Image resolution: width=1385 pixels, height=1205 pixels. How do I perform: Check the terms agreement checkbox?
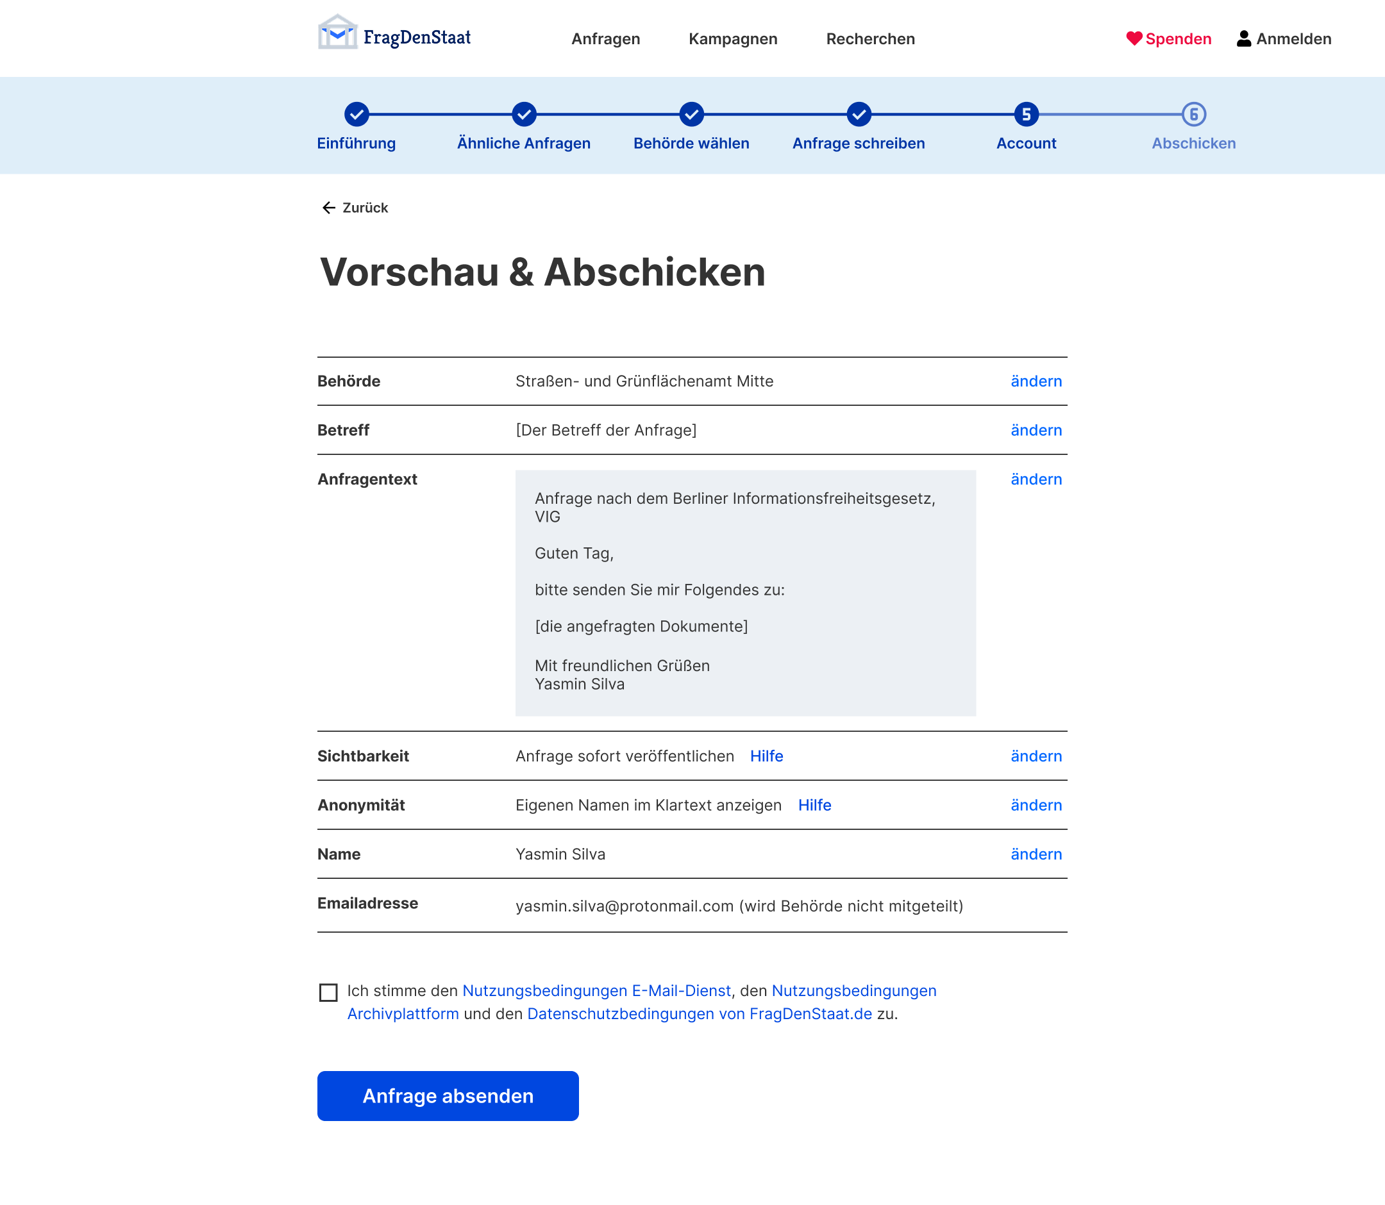[x=328, y=992]
